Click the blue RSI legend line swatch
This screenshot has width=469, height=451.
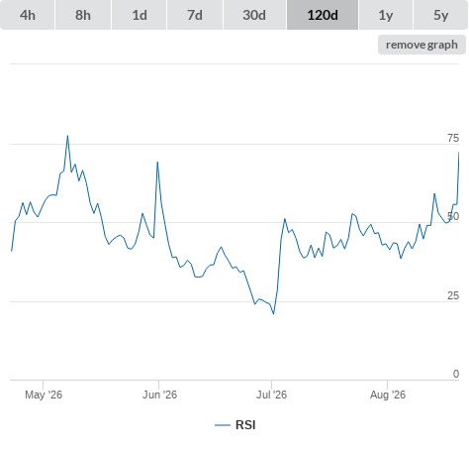click(x=223, y=425)
